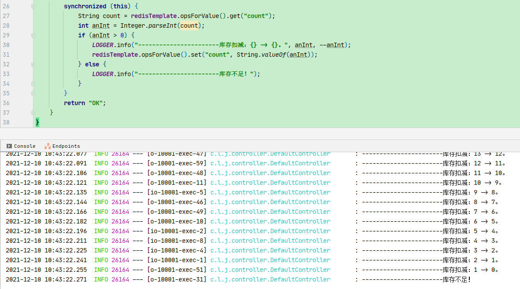Click the else keyword on line 32
This screenshot has height=289, width=520.
[x=92, y=64]
